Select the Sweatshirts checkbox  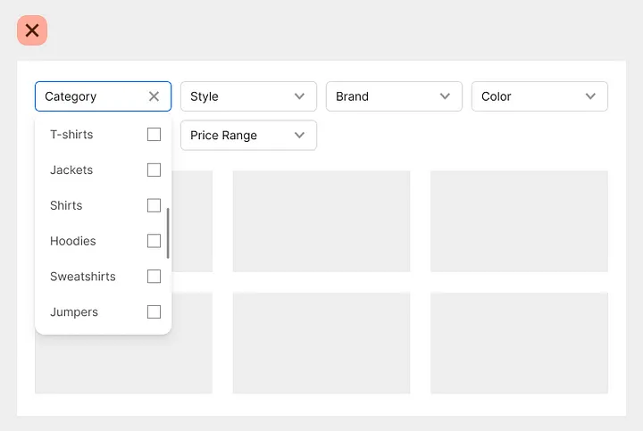click(x=154, y=276)
